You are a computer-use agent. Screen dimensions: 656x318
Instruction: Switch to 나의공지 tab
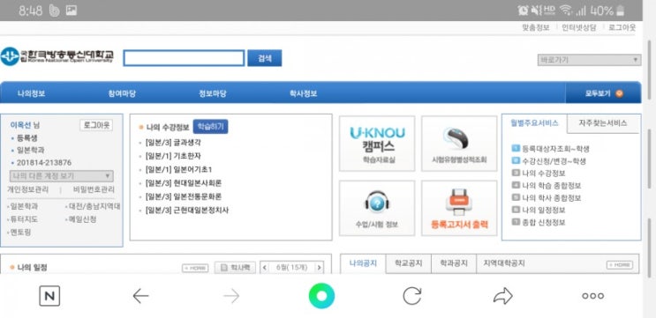coord(363,263)
